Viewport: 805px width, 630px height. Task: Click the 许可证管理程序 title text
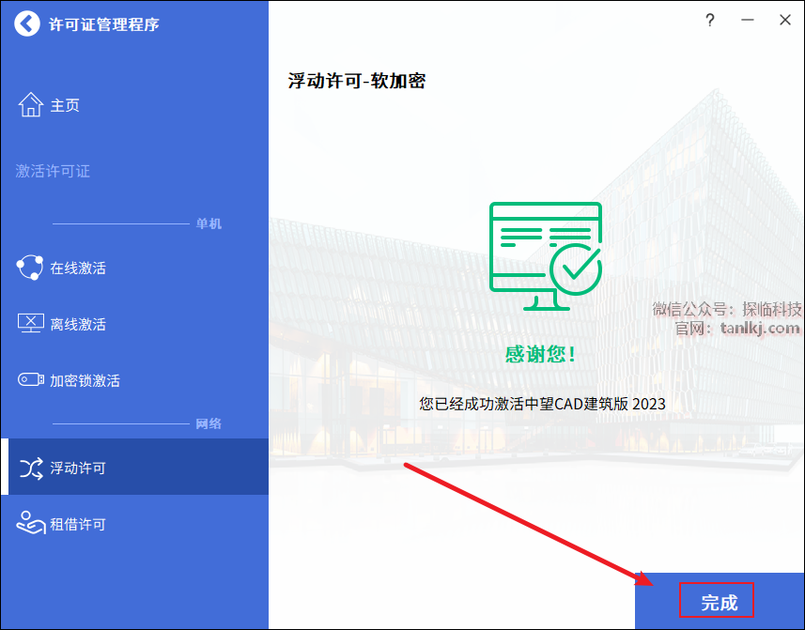click(103, 24)
